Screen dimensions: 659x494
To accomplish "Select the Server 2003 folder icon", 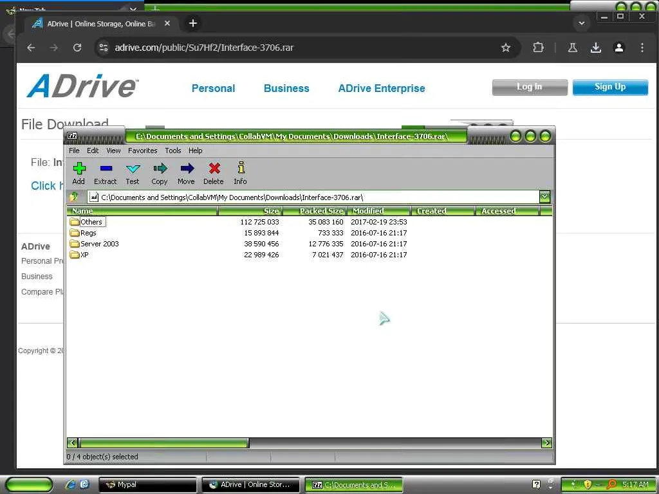I will coord(75,244).
